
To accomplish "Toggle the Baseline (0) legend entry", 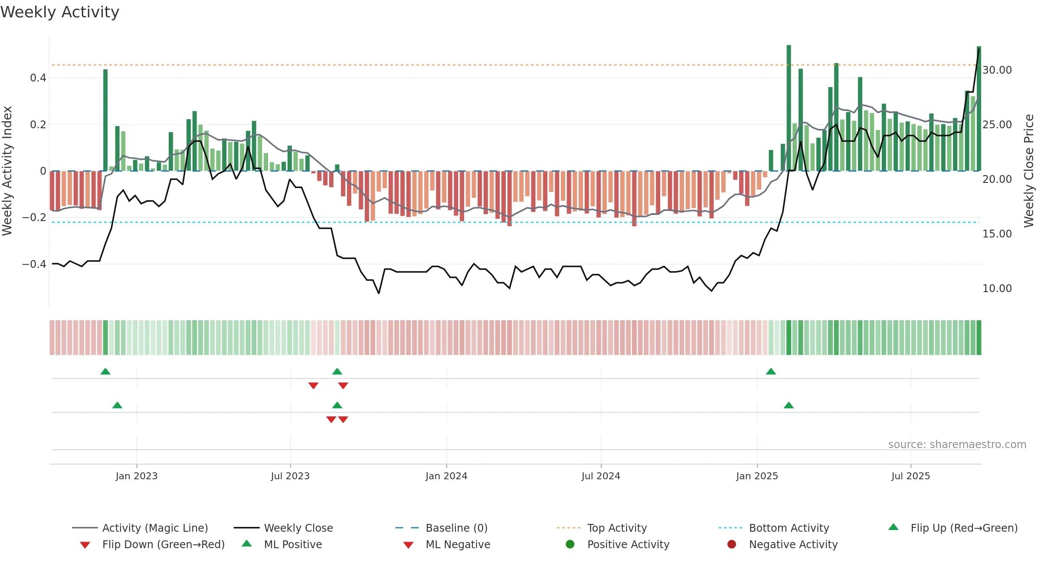I will 442,528.
